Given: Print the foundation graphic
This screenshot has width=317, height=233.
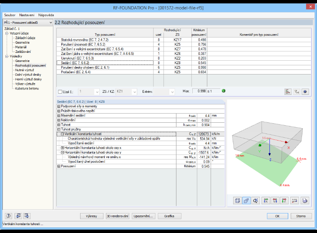Looking at the screenshot, I should point(304,201).
